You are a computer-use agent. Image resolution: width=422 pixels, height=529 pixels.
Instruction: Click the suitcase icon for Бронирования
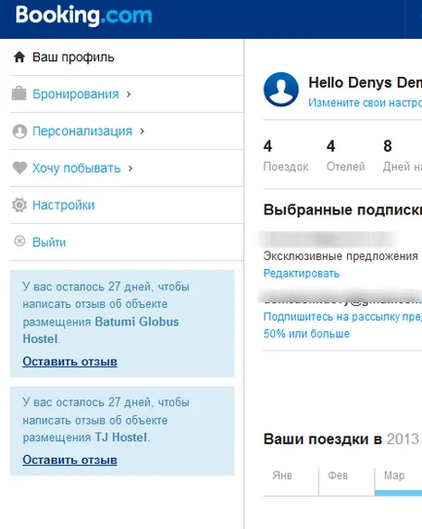[18, 94]
